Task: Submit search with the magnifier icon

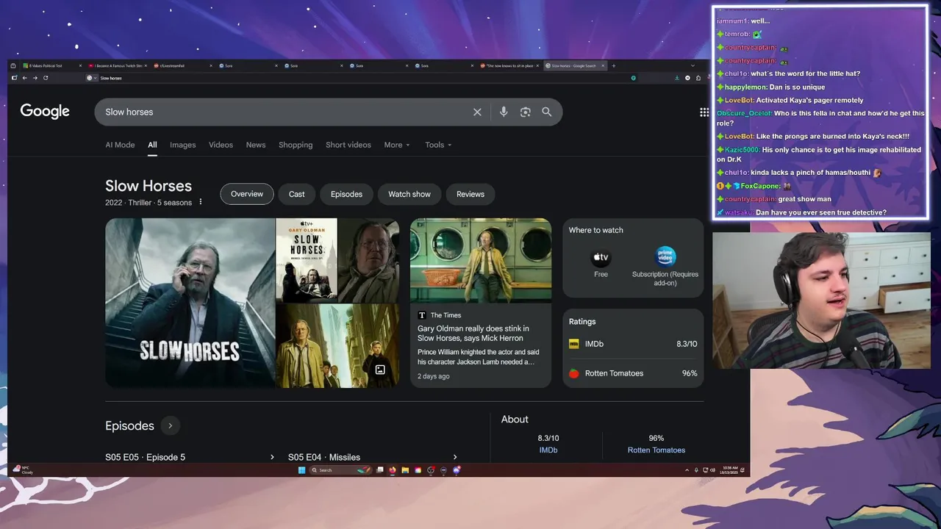Action: pos(547,112)
